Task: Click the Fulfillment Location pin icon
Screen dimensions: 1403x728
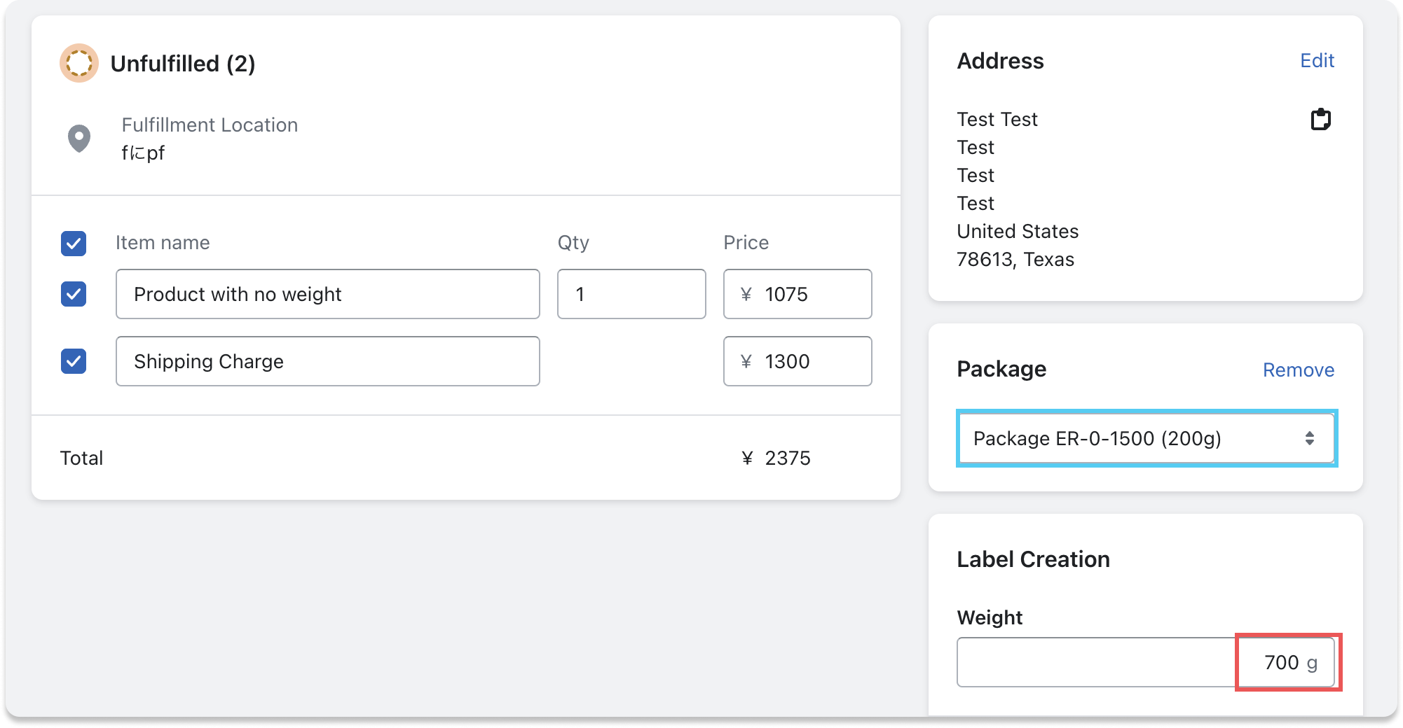Action: [78, 138]
